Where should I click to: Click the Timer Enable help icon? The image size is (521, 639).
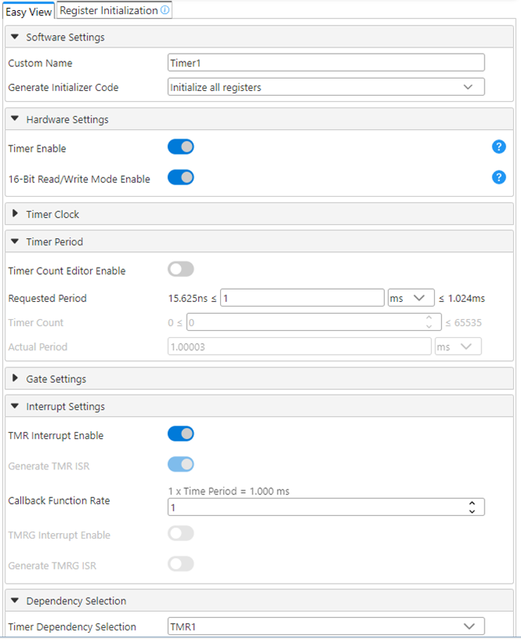(x=498, y=147)
